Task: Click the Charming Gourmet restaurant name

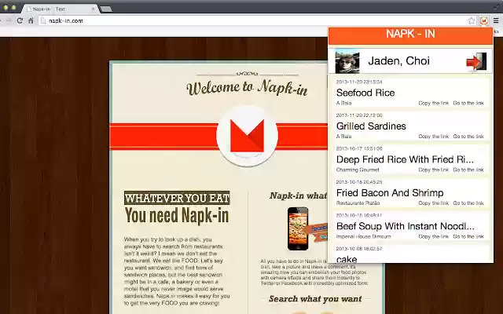Action: (x=358, y=170)
